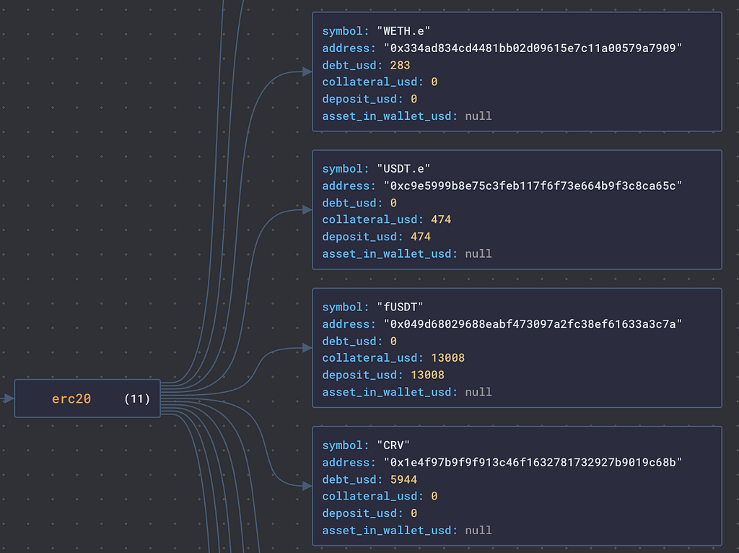Select the USDT.e address 0xc9e5999b string
The height and width of the screenshot is (553, 739).
[x=533, y=186]
